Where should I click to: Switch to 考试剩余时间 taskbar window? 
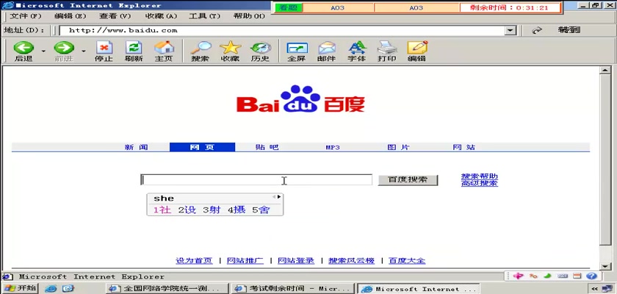(292, 289)
